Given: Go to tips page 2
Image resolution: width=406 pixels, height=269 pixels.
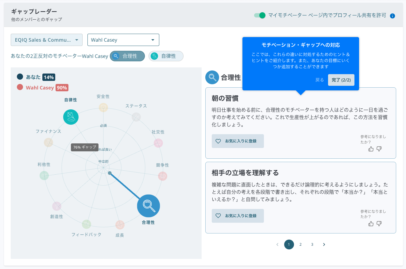Looking at the screenshot, I should (301, 244).
